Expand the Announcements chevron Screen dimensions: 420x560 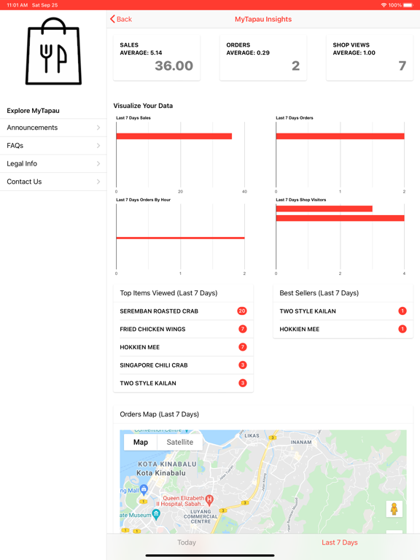pos(98,128)
